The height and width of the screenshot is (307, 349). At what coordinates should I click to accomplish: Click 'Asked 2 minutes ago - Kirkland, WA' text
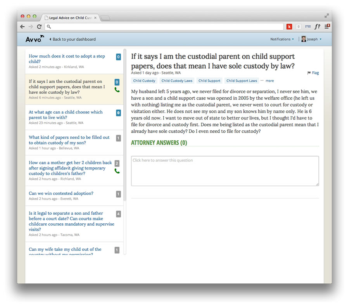point(56,67)
